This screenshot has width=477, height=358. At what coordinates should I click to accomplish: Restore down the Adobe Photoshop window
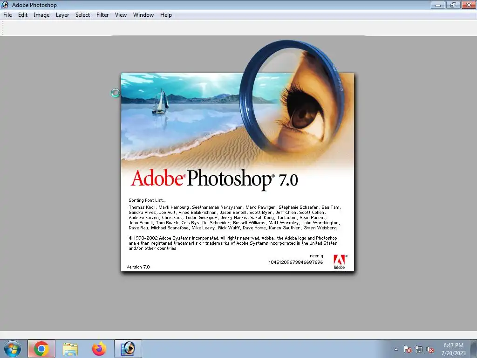click(x=453, y=5)
